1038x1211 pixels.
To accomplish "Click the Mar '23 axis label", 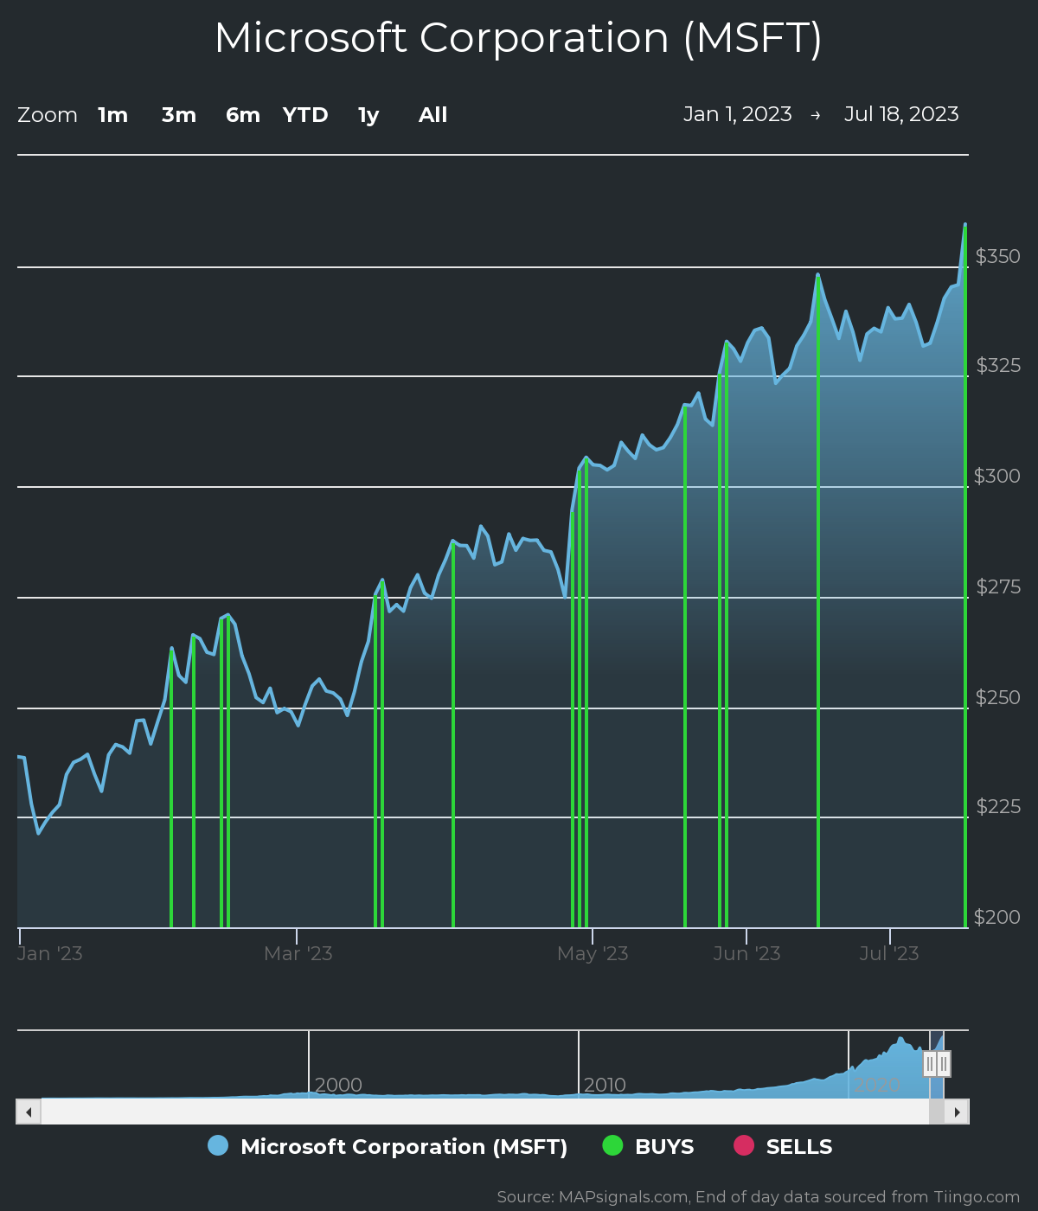I will tap(298, 953).
